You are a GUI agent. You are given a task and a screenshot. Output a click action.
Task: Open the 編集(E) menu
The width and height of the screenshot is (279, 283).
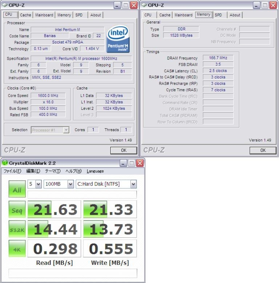pos(33,171)
